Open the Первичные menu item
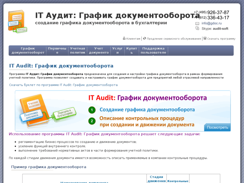This screenshot has width=244, height=183. click(x=57, y=50)
